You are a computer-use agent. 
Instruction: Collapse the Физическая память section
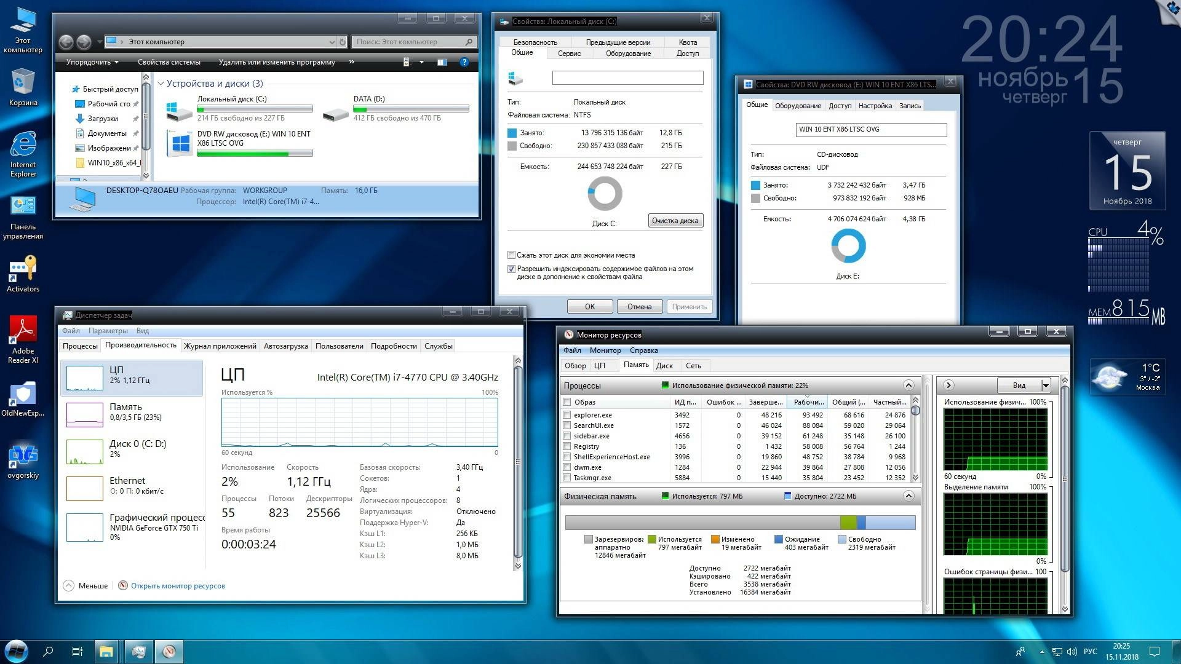(909, 496)
